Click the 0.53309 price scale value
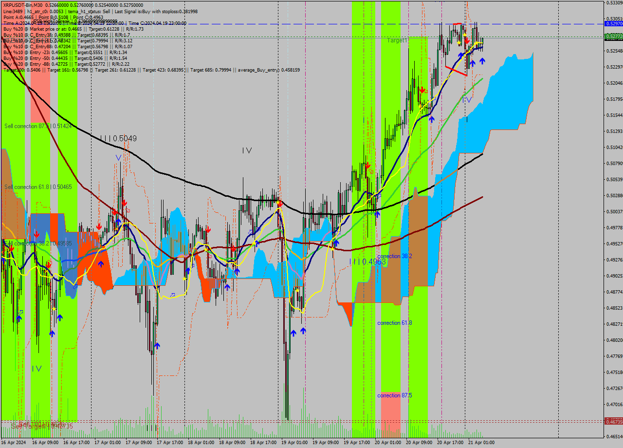The height and width of the screenshot is (448, 623). (614, 2)
